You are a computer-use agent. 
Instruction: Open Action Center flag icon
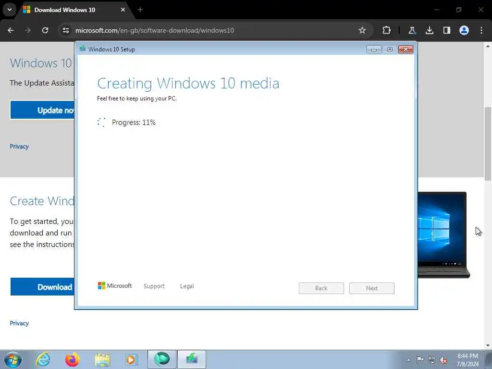tap(420, 359)
